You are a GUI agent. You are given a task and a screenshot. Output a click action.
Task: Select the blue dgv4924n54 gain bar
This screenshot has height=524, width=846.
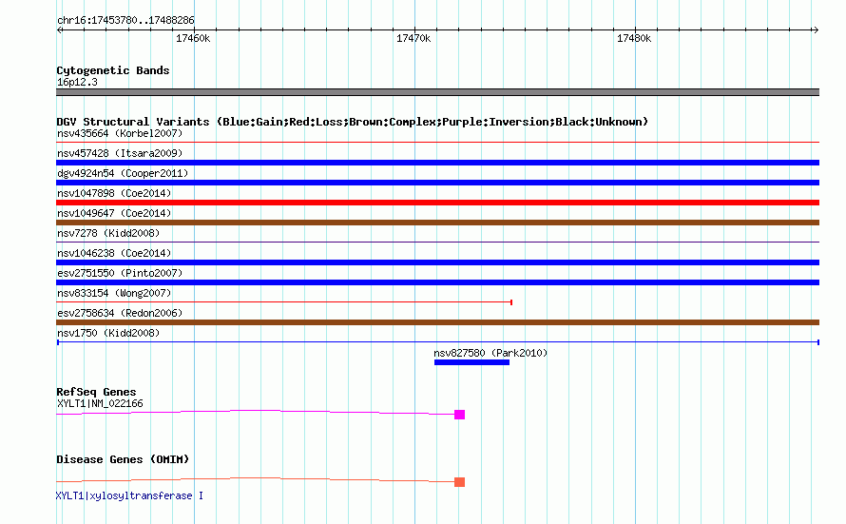(x=437, y=183)
